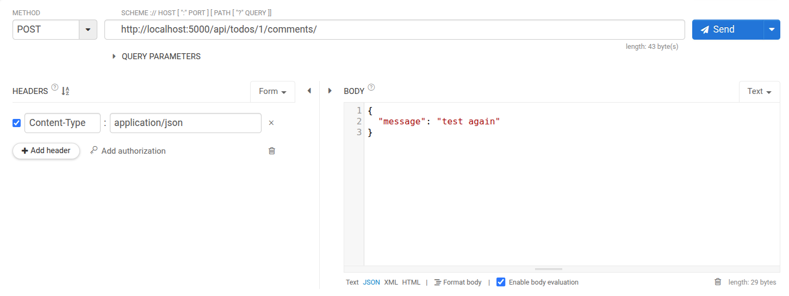789x296 pixels.
Task: Open the headers Form view dropdown
Action: (x=272, y=91)
